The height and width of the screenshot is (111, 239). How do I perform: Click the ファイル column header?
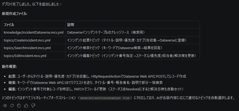tap(9, 25)
